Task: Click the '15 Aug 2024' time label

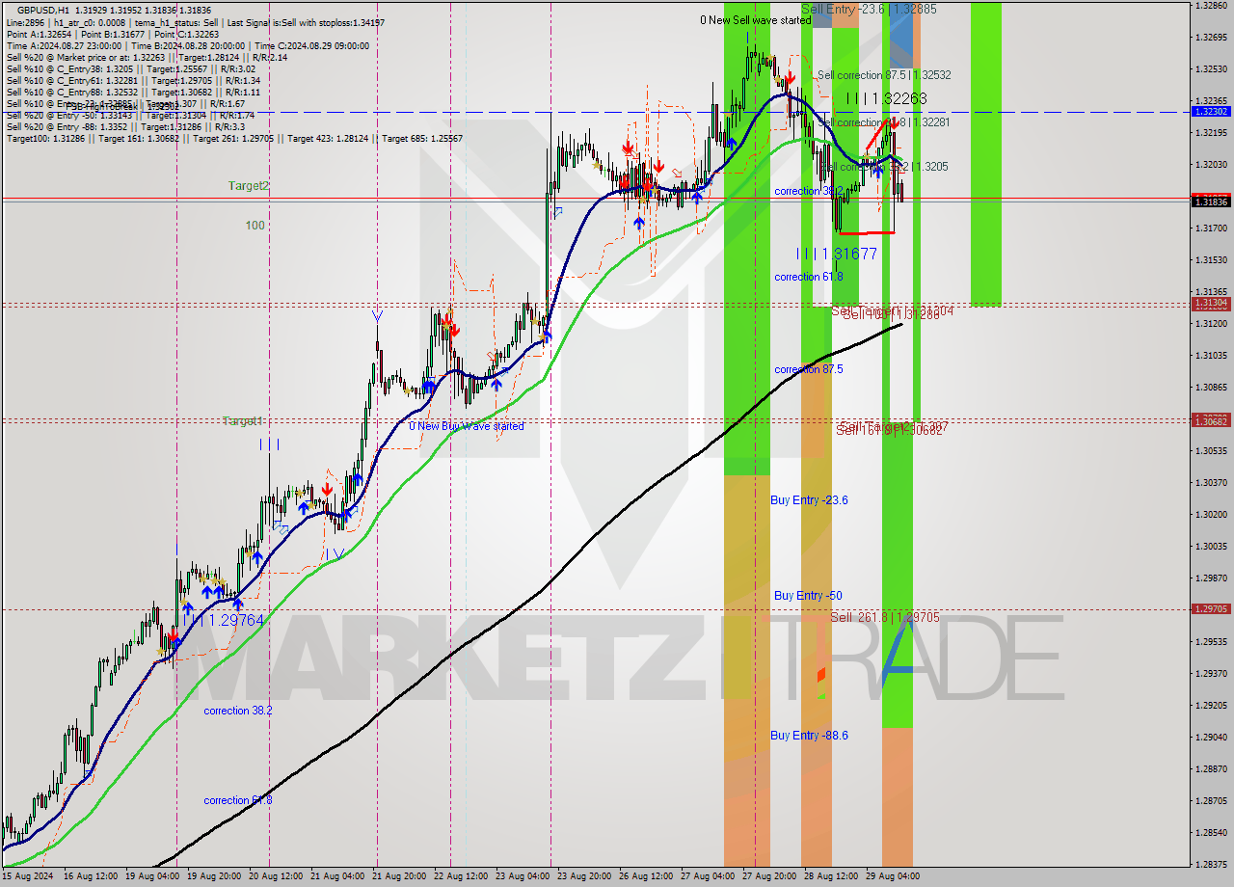Action: (x=26, y=876)
